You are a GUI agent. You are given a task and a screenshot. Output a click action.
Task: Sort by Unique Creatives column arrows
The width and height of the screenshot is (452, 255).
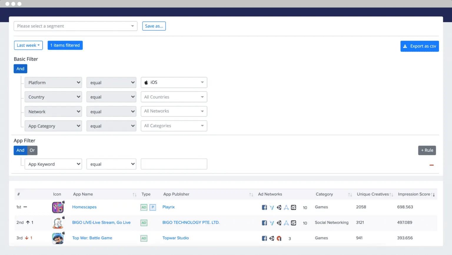391,195
